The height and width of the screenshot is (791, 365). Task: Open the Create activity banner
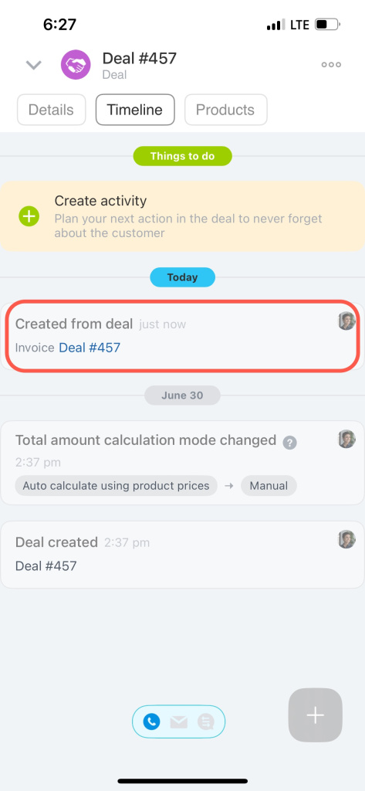coord(182,216)
